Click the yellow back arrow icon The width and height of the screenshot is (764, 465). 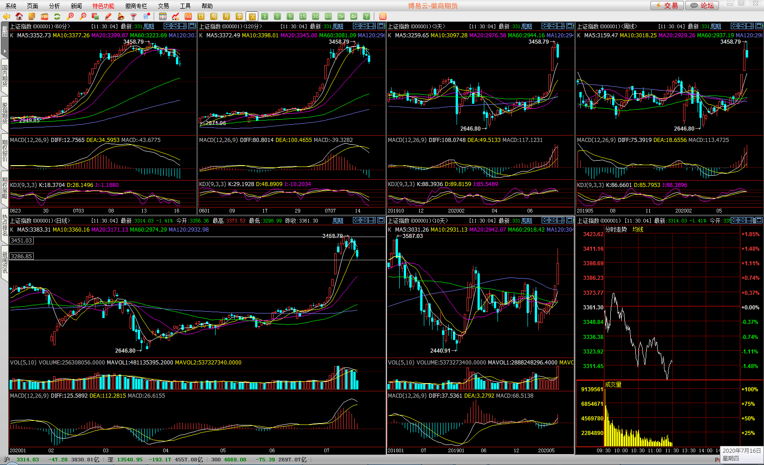[6, 16]
